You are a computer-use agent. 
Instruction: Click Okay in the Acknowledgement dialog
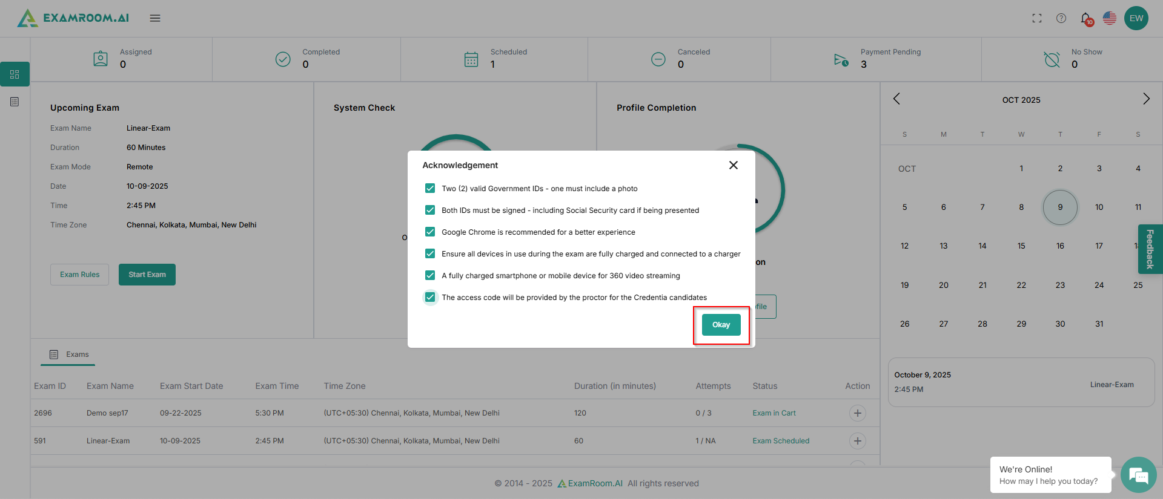coord(721,325)
